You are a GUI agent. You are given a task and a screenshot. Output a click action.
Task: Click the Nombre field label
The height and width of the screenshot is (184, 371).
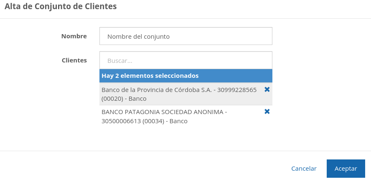(x=74, y=36)
